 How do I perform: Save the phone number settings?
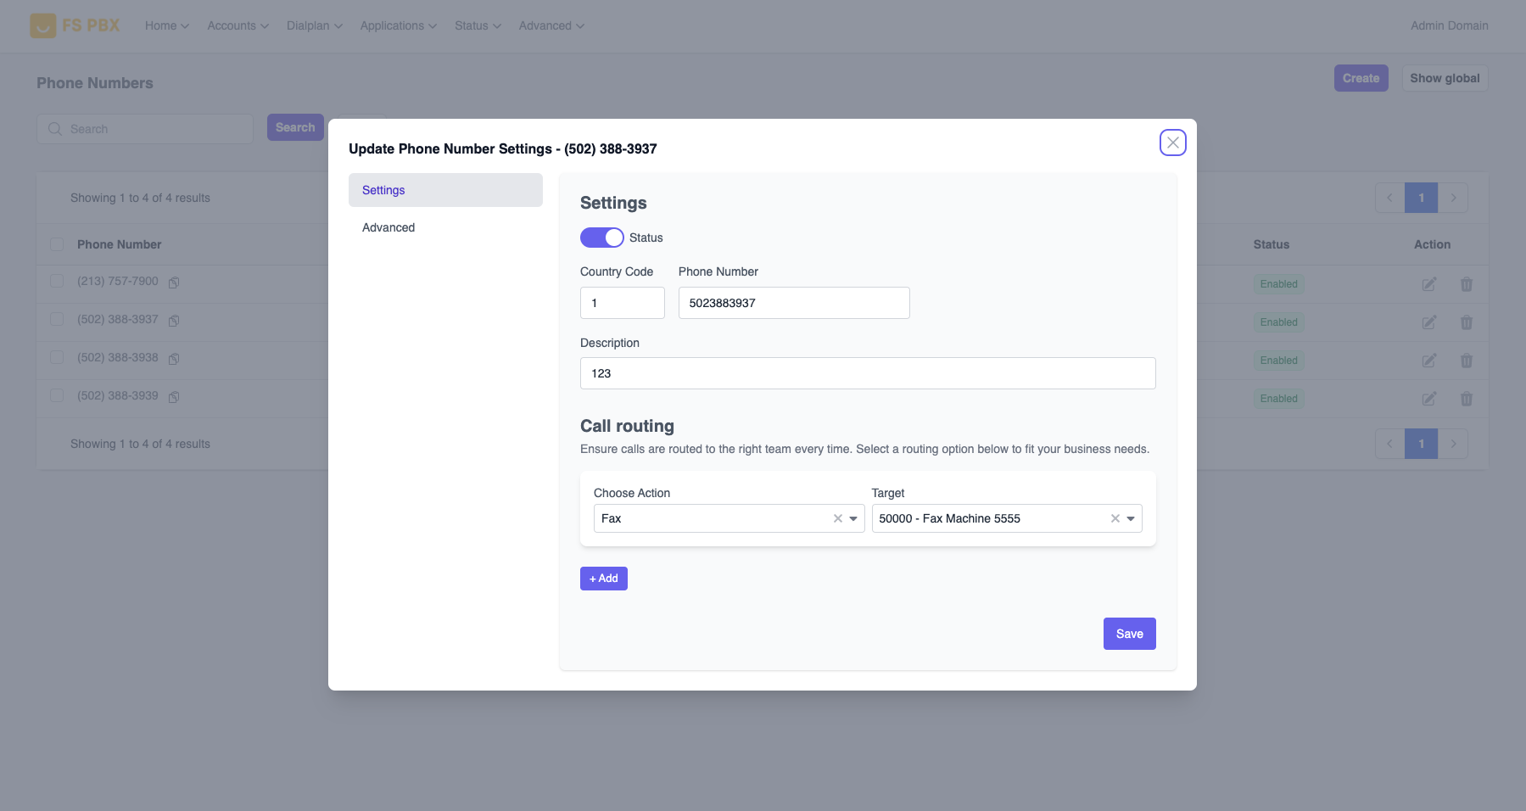[x=1129, y=634]
